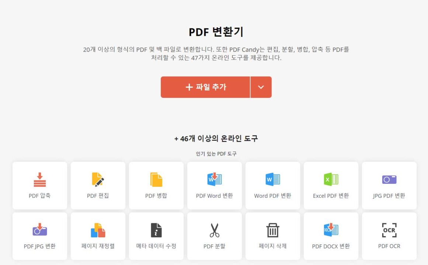428x265 pixels.
Task: Open the PDF DOCX 변환 icon
Action: coord(331,230)
